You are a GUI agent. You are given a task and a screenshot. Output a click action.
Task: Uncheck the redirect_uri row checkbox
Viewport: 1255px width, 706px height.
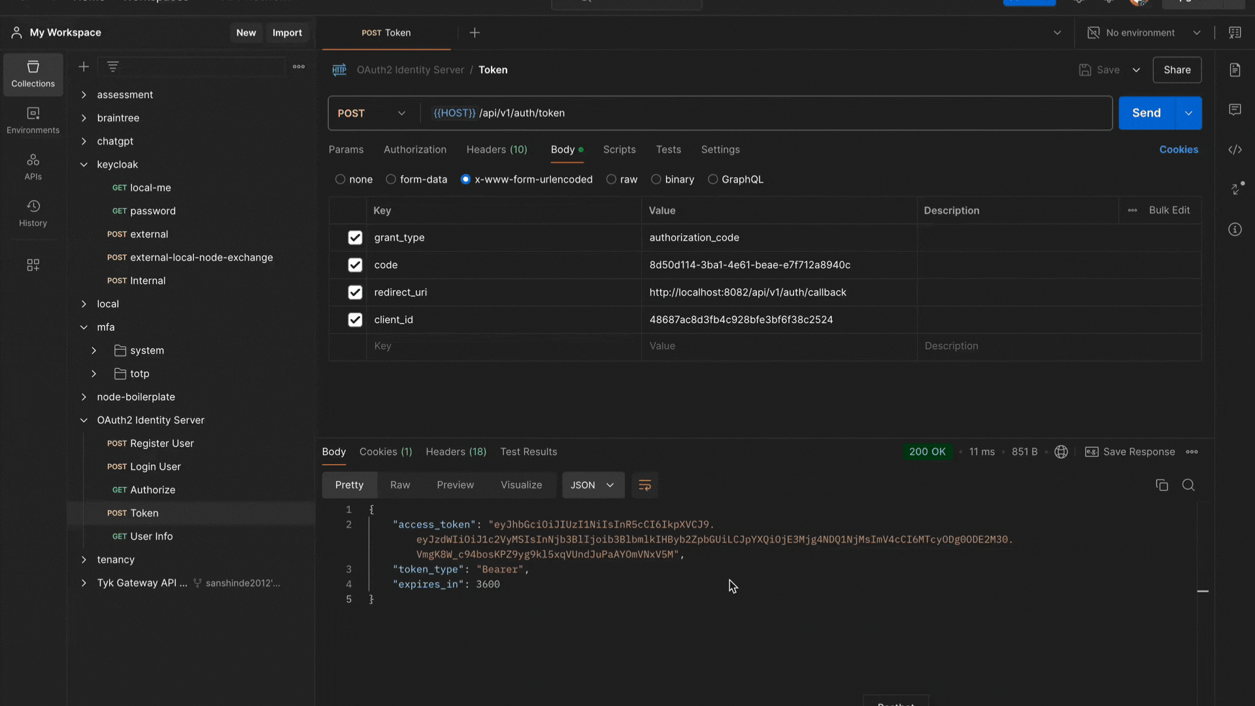(x=355, y=293)
